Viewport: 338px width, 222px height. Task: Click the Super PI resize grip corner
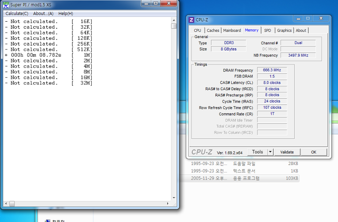[174, 204]
